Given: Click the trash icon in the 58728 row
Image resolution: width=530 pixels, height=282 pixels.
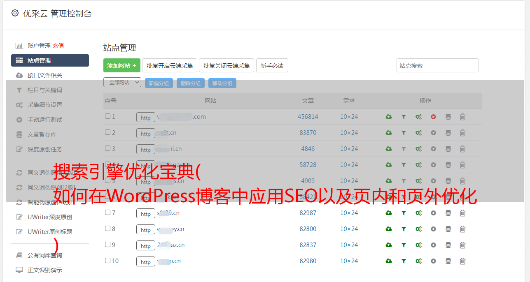Looking at the screenshot, I should [x=462, y=165].
